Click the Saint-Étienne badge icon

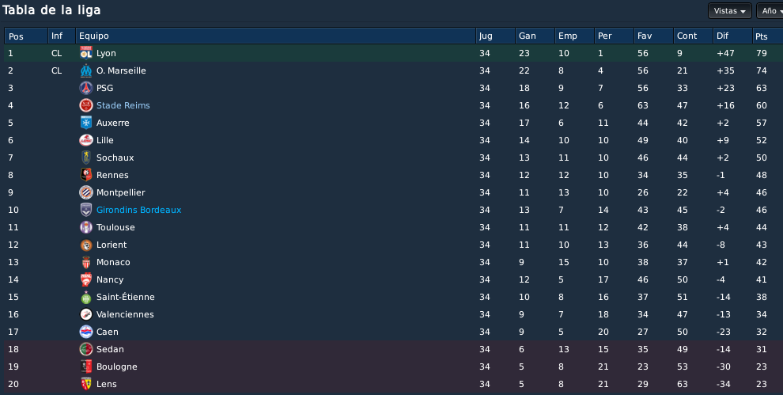[x=86, y=297]
